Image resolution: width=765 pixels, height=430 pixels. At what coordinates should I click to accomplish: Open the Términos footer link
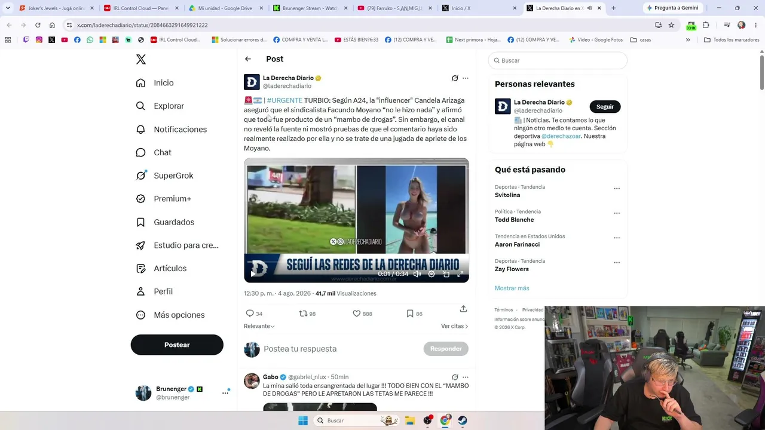pos(504,310)
